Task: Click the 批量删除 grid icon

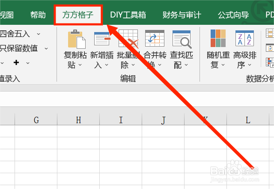Action: 128,39
